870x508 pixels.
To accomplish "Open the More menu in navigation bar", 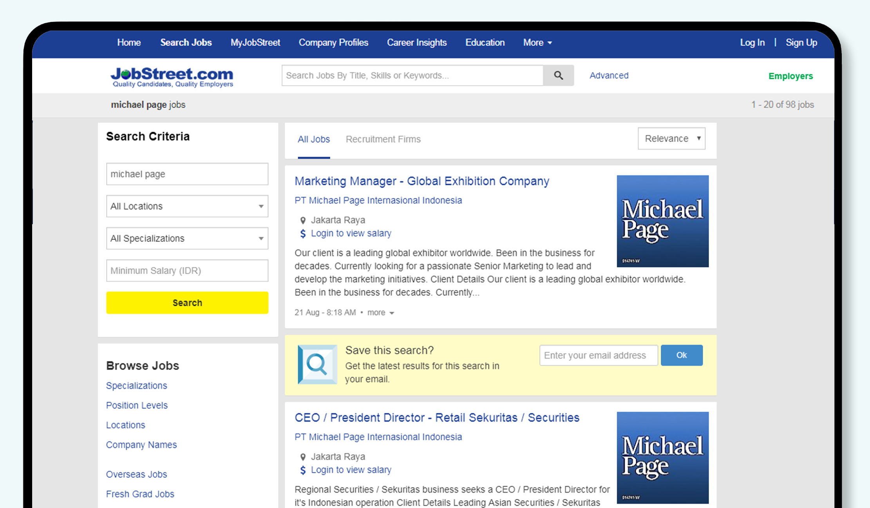I will point(537,42).
